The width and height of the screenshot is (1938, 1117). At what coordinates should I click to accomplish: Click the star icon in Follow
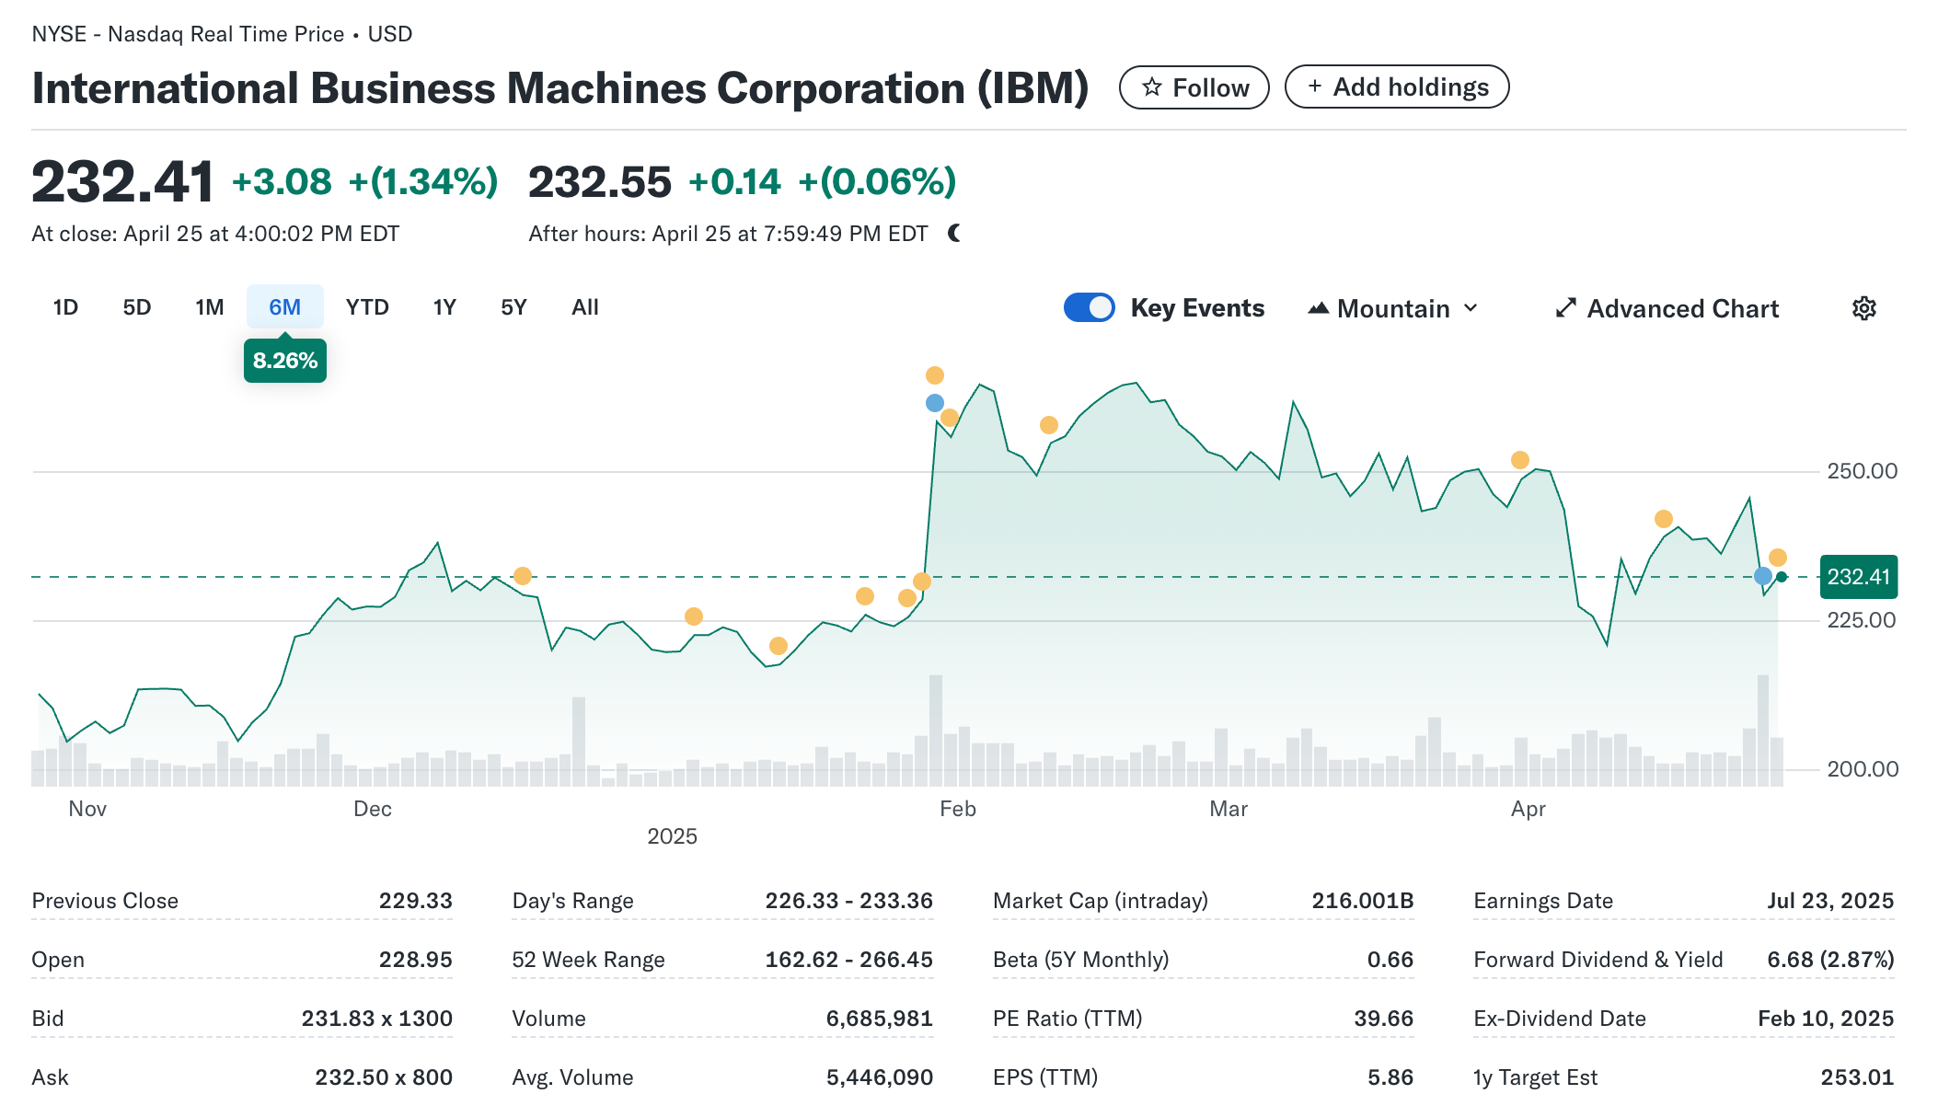[x=1151, y=87]
